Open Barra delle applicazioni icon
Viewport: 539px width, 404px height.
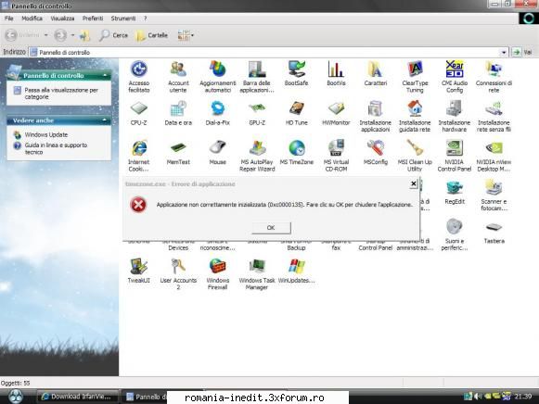(257, 77)
